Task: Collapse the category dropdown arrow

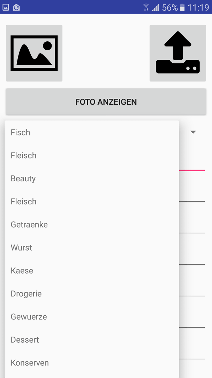Action: [193, 132]
